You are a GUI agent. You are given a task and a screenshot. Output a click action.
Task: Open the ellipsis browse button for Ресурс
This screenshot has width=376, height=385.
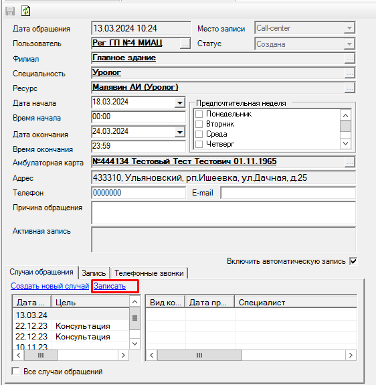click(x=350, y=88)
